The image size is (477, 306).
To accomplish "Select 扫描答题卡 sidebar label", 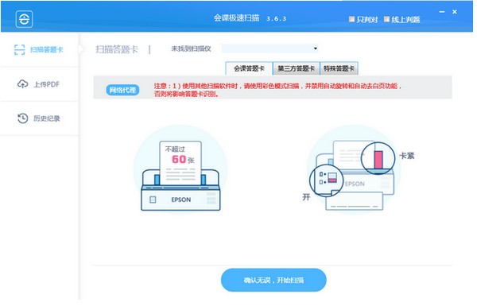I will pos(47,49).
